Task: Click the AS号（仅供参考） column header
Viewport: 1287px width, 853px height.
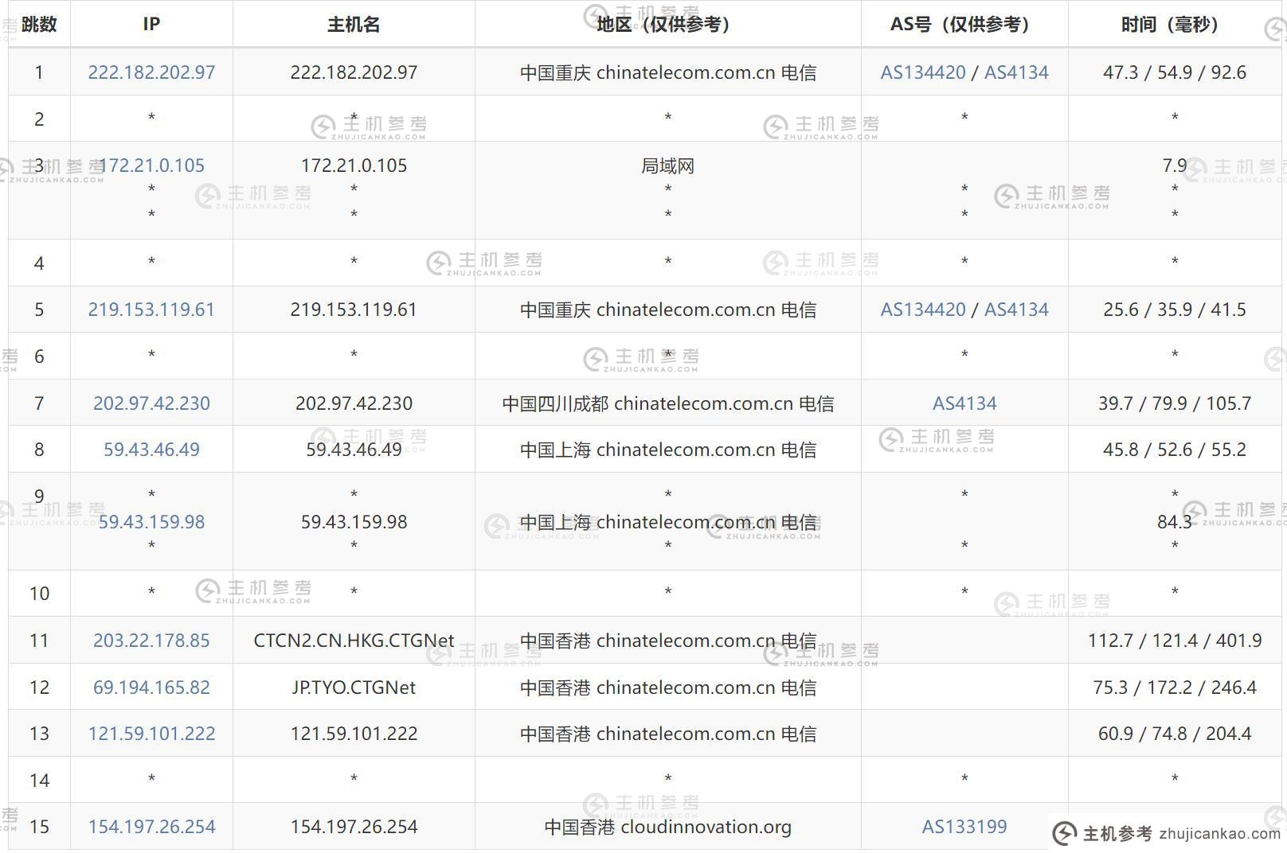Action: 964,24
